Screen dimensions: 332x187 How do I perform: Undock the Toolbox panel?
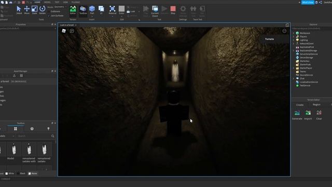pyautogui.click(x=52, y=123)
